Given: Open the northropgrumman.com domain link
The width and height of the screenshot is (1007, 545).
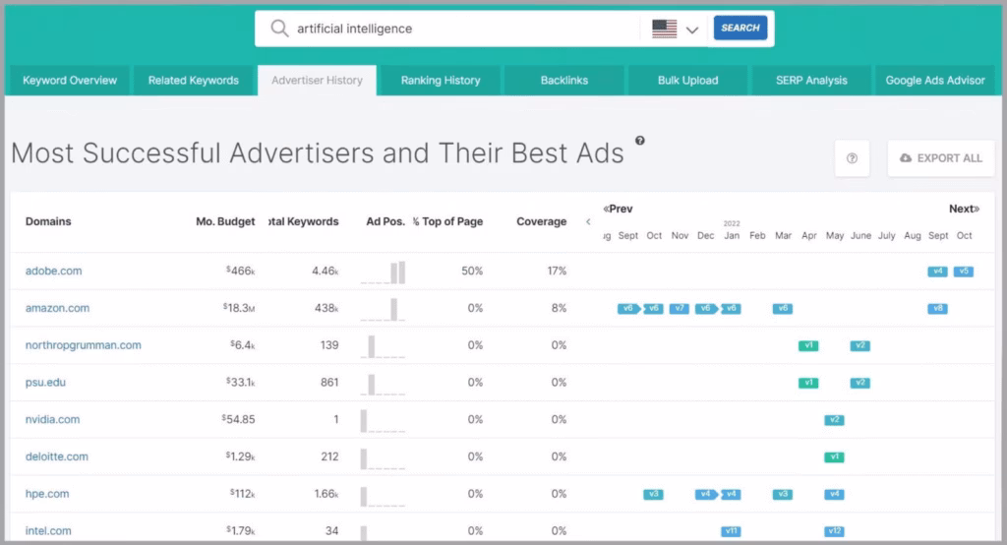Looking at the screenshot, I should tap(83, 345).
